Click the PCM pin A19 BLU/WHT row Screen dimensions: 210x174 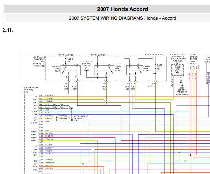(x=46, y=148)
